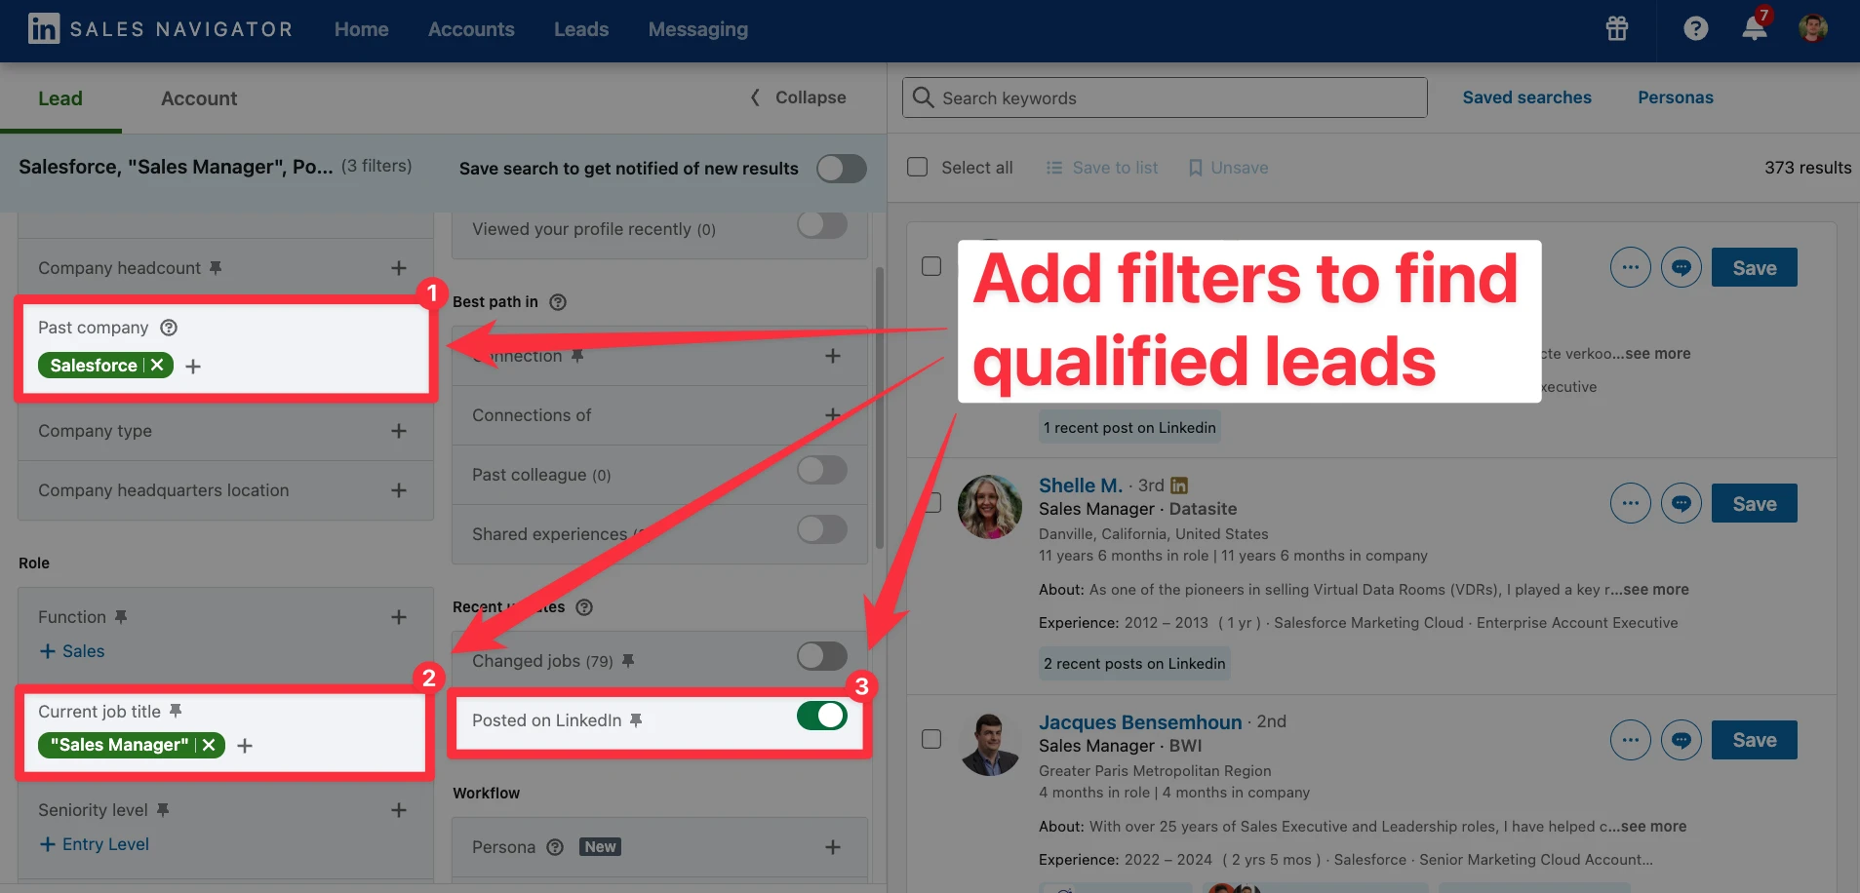
Task: Toggle save search notifications switch
Action: 842,169
